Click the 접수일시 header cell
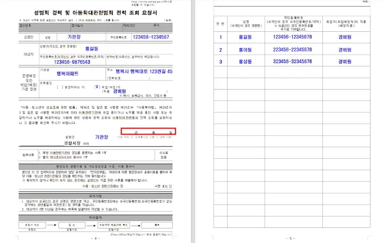This screenshot has width=385, height=243. (x=97, y=28)
